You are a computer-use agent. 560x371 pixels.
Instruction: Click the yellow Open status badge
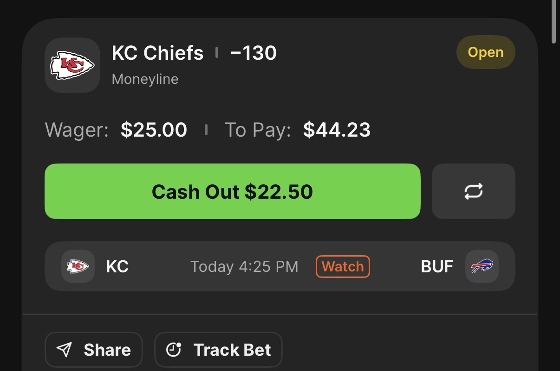pos(486,52)
